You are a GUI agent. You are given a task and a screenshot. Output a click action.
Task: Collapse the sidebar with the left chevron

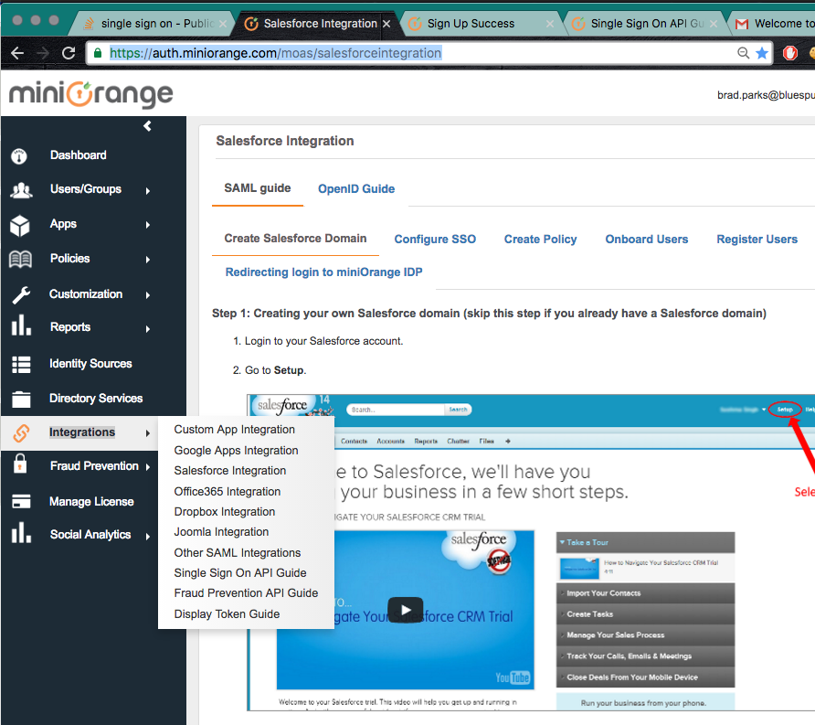pos(148,126)
